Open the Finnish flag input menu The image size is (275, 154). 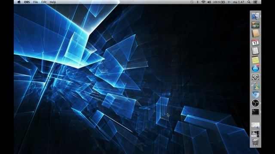tap(229, 2)
